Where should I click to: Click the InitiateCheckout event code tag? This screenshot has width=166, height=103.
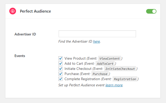point(120,69)
